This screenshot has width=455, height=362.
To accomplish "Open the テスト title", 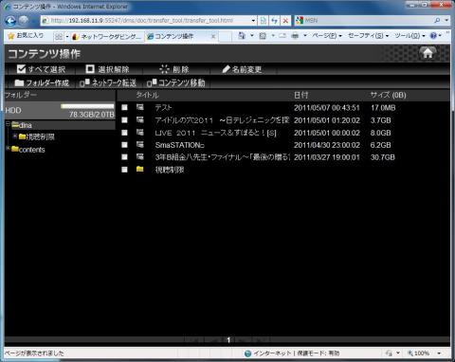I will (x=163, y=107).
